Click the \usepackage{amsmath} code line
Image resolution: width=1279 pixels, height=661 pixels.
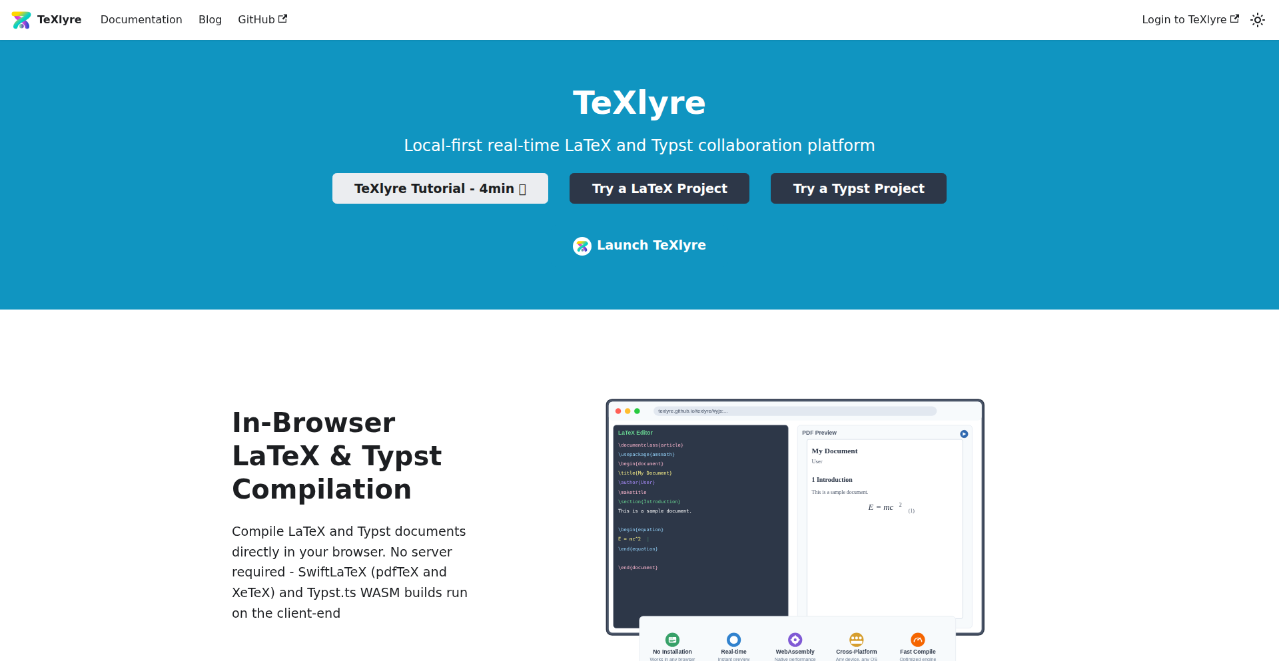pyautogui.click(x=646, y=455)
